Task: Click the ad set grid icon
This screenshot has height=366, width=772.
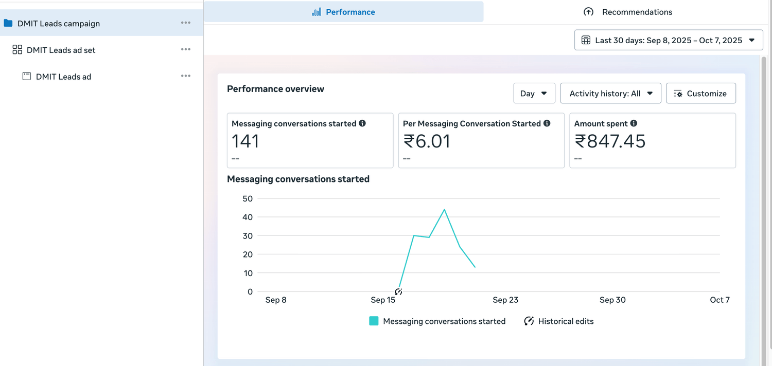Action: coord(17,50)
